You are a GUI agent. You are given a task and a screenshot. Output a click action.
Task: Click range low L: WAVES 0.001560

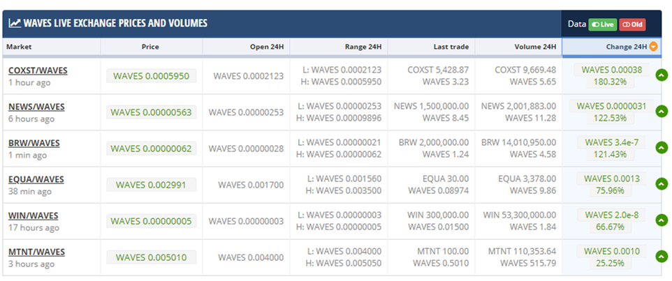coord(344,179)
